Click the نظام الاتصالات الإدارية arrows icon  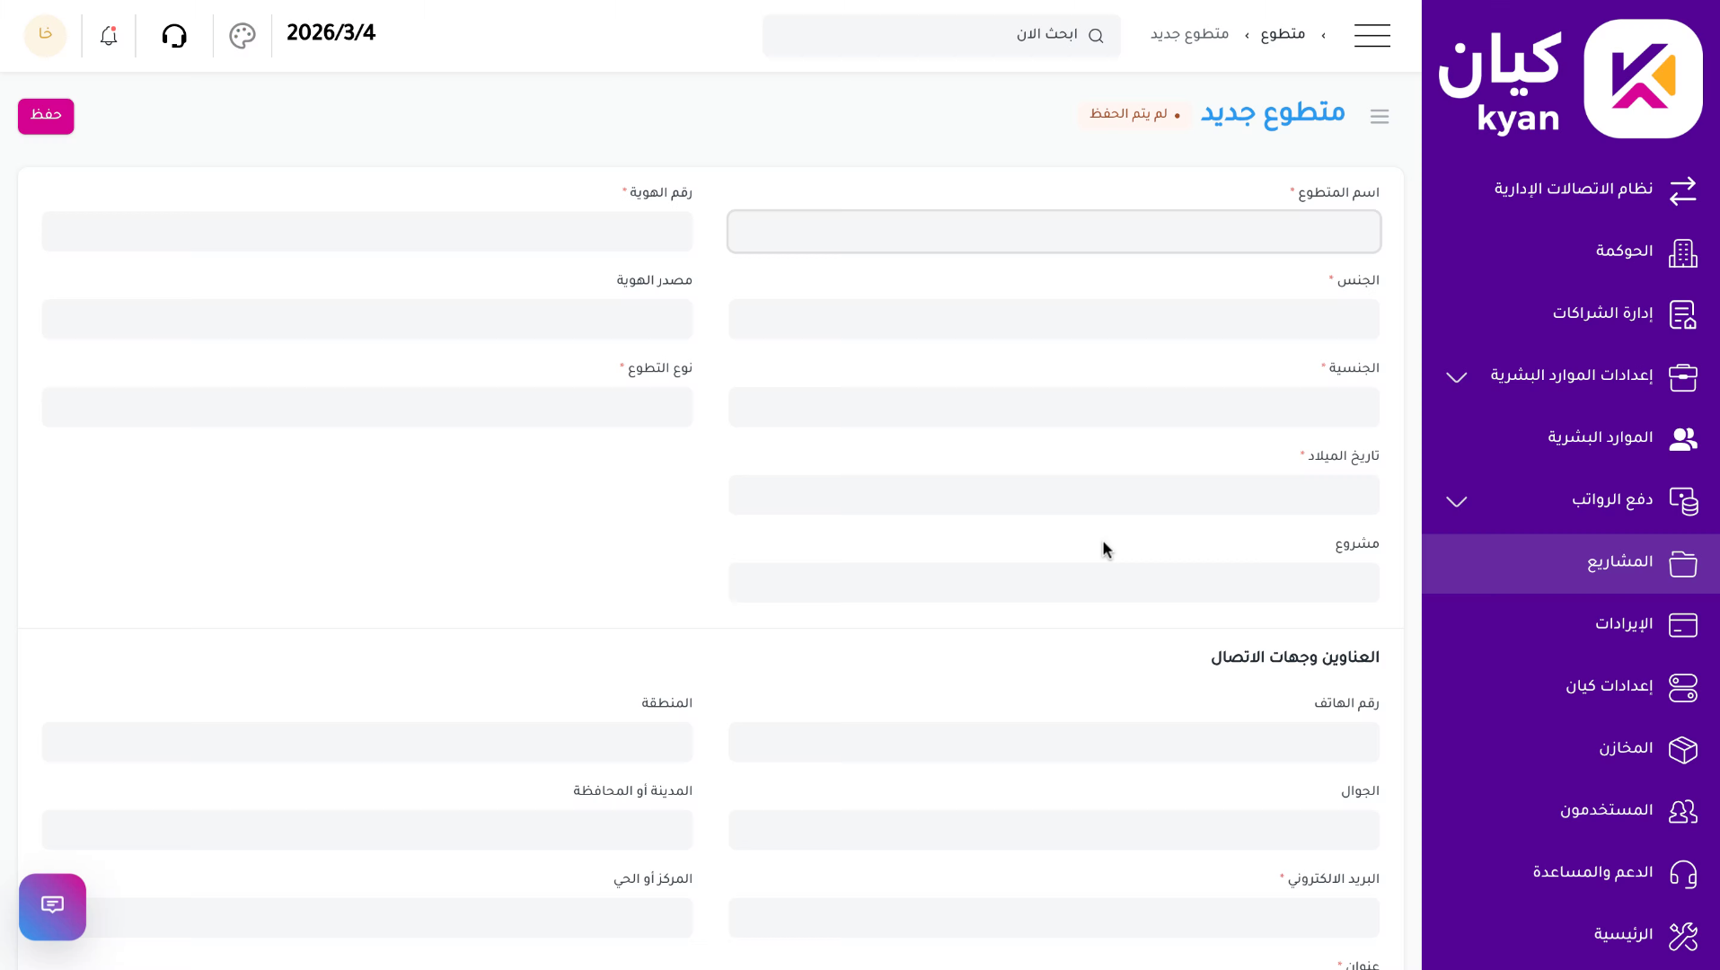[1683, 191]
